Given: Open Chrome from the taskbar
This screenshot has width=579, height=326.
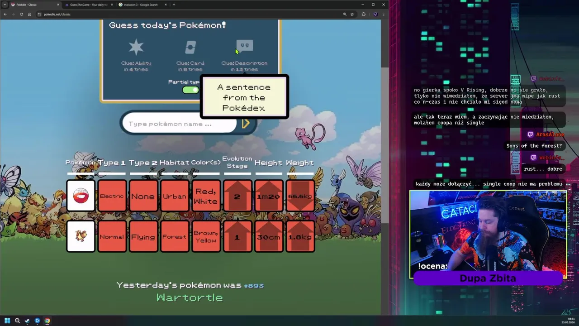Looking at the screenshot, I should pos(47,321).
